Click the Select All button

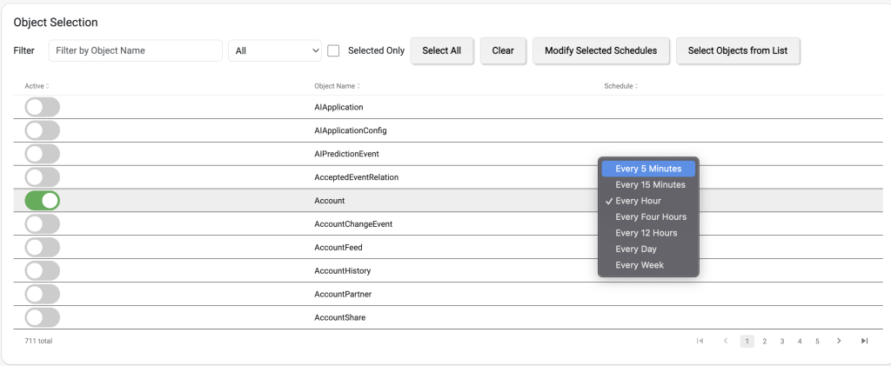[441, 50]
